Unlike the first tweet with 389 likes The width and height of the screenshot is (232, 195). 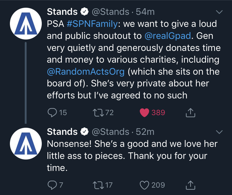[144, 113]
